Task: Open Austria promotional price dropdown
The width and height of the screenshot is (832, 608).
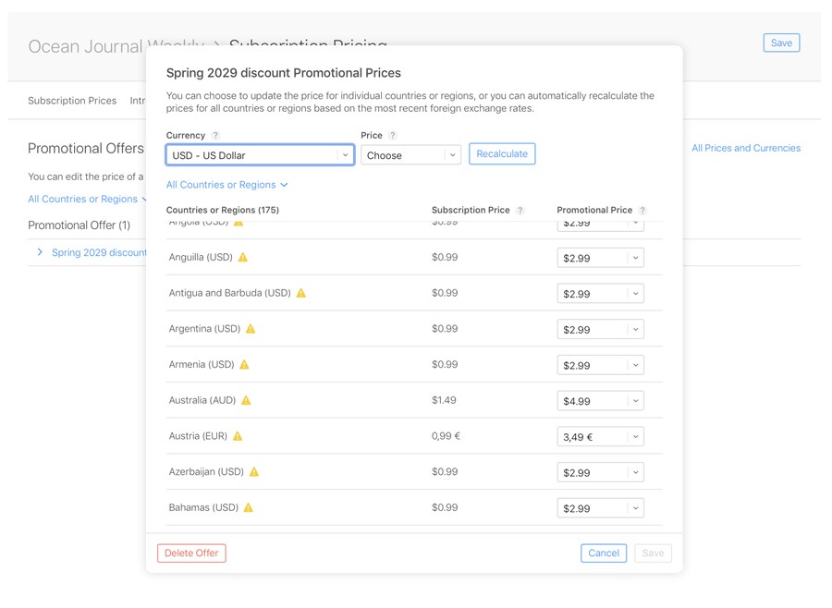Action: (x=600, y=437)
